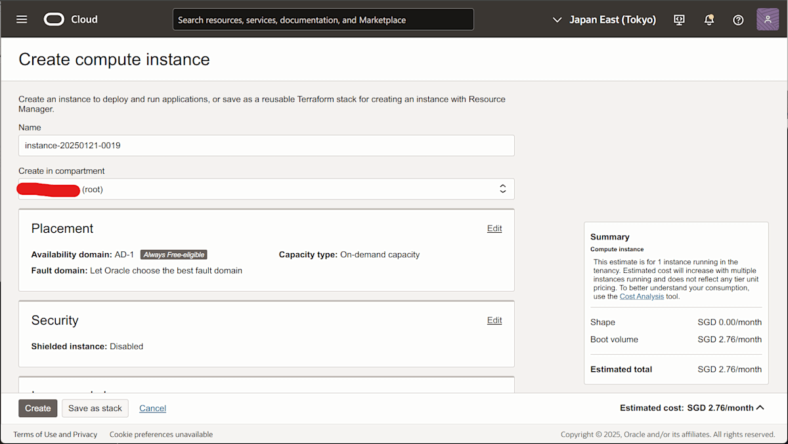
Task: Cancel instance creation
Action: click(x=152, y=408)
